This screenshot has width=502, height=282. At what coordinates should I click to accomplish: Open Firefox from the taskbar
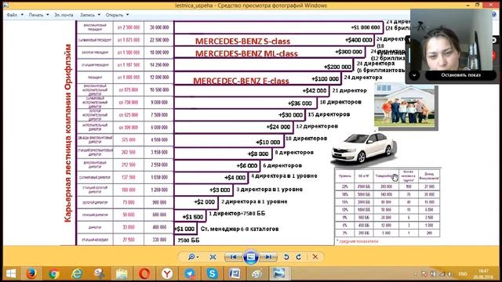point(31,273)
